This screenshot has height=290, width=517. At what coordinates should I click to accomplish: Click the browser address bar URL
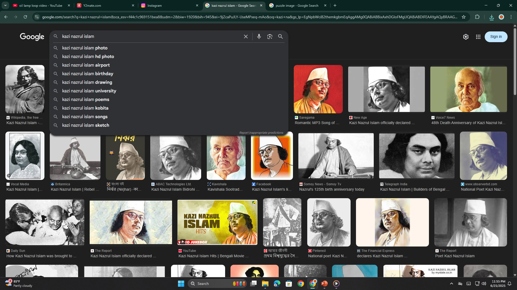[x=249, y=17]
